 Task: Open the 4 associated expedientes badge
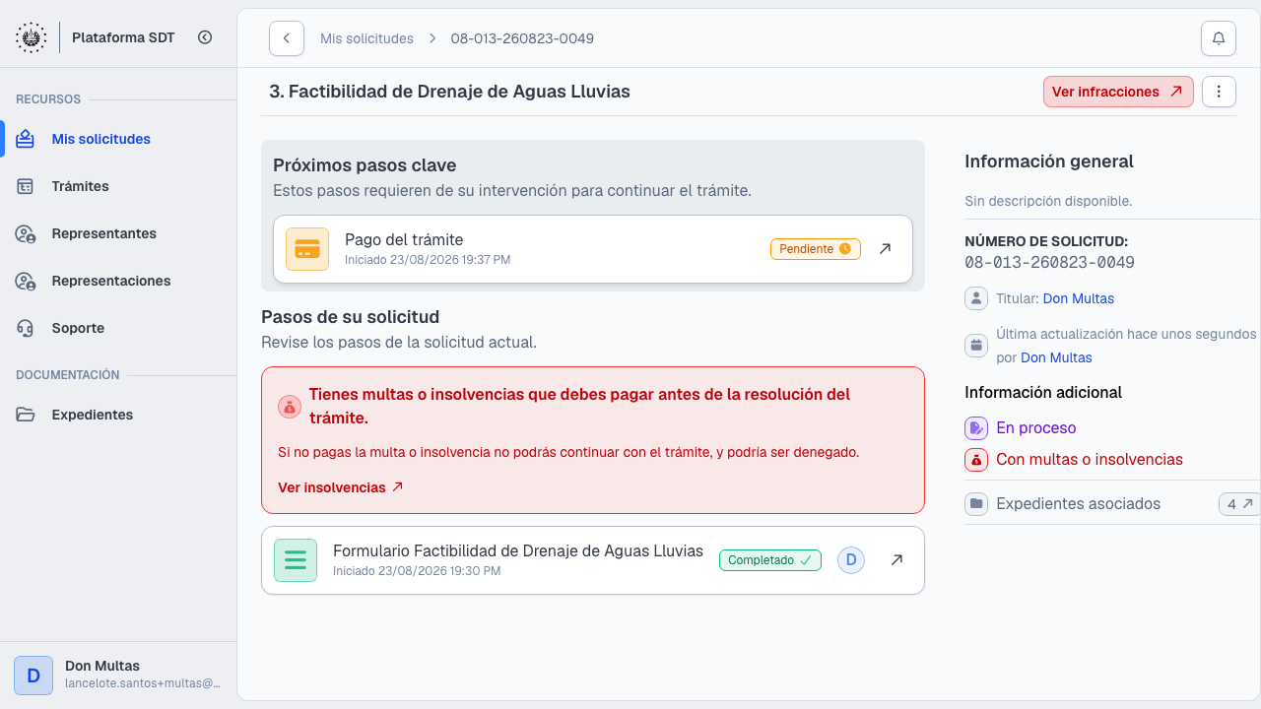[x=1240, y=504]
